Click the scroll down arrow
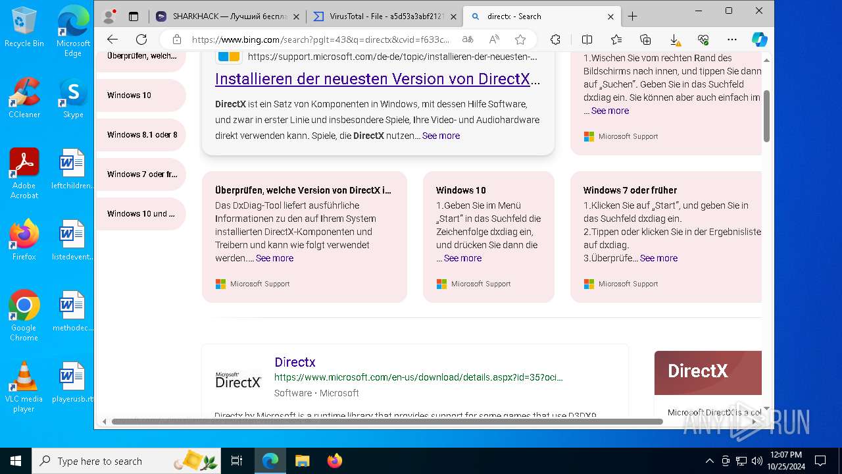The height and width of the screenshot is (474, 842). click(766, 409)
